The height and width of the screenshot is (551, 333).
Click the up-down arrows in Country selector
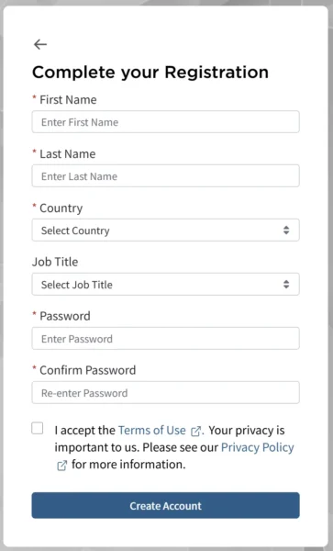pyautogui.click(x=286, y=231)
